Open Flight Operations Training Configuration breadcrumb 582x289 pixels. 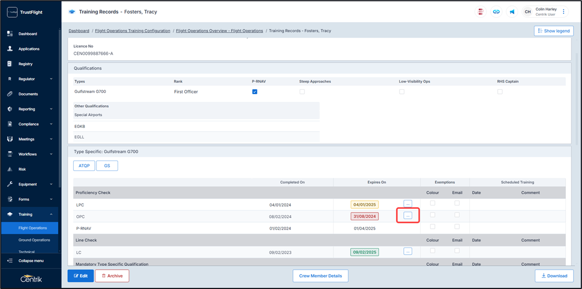click(133, 31)
